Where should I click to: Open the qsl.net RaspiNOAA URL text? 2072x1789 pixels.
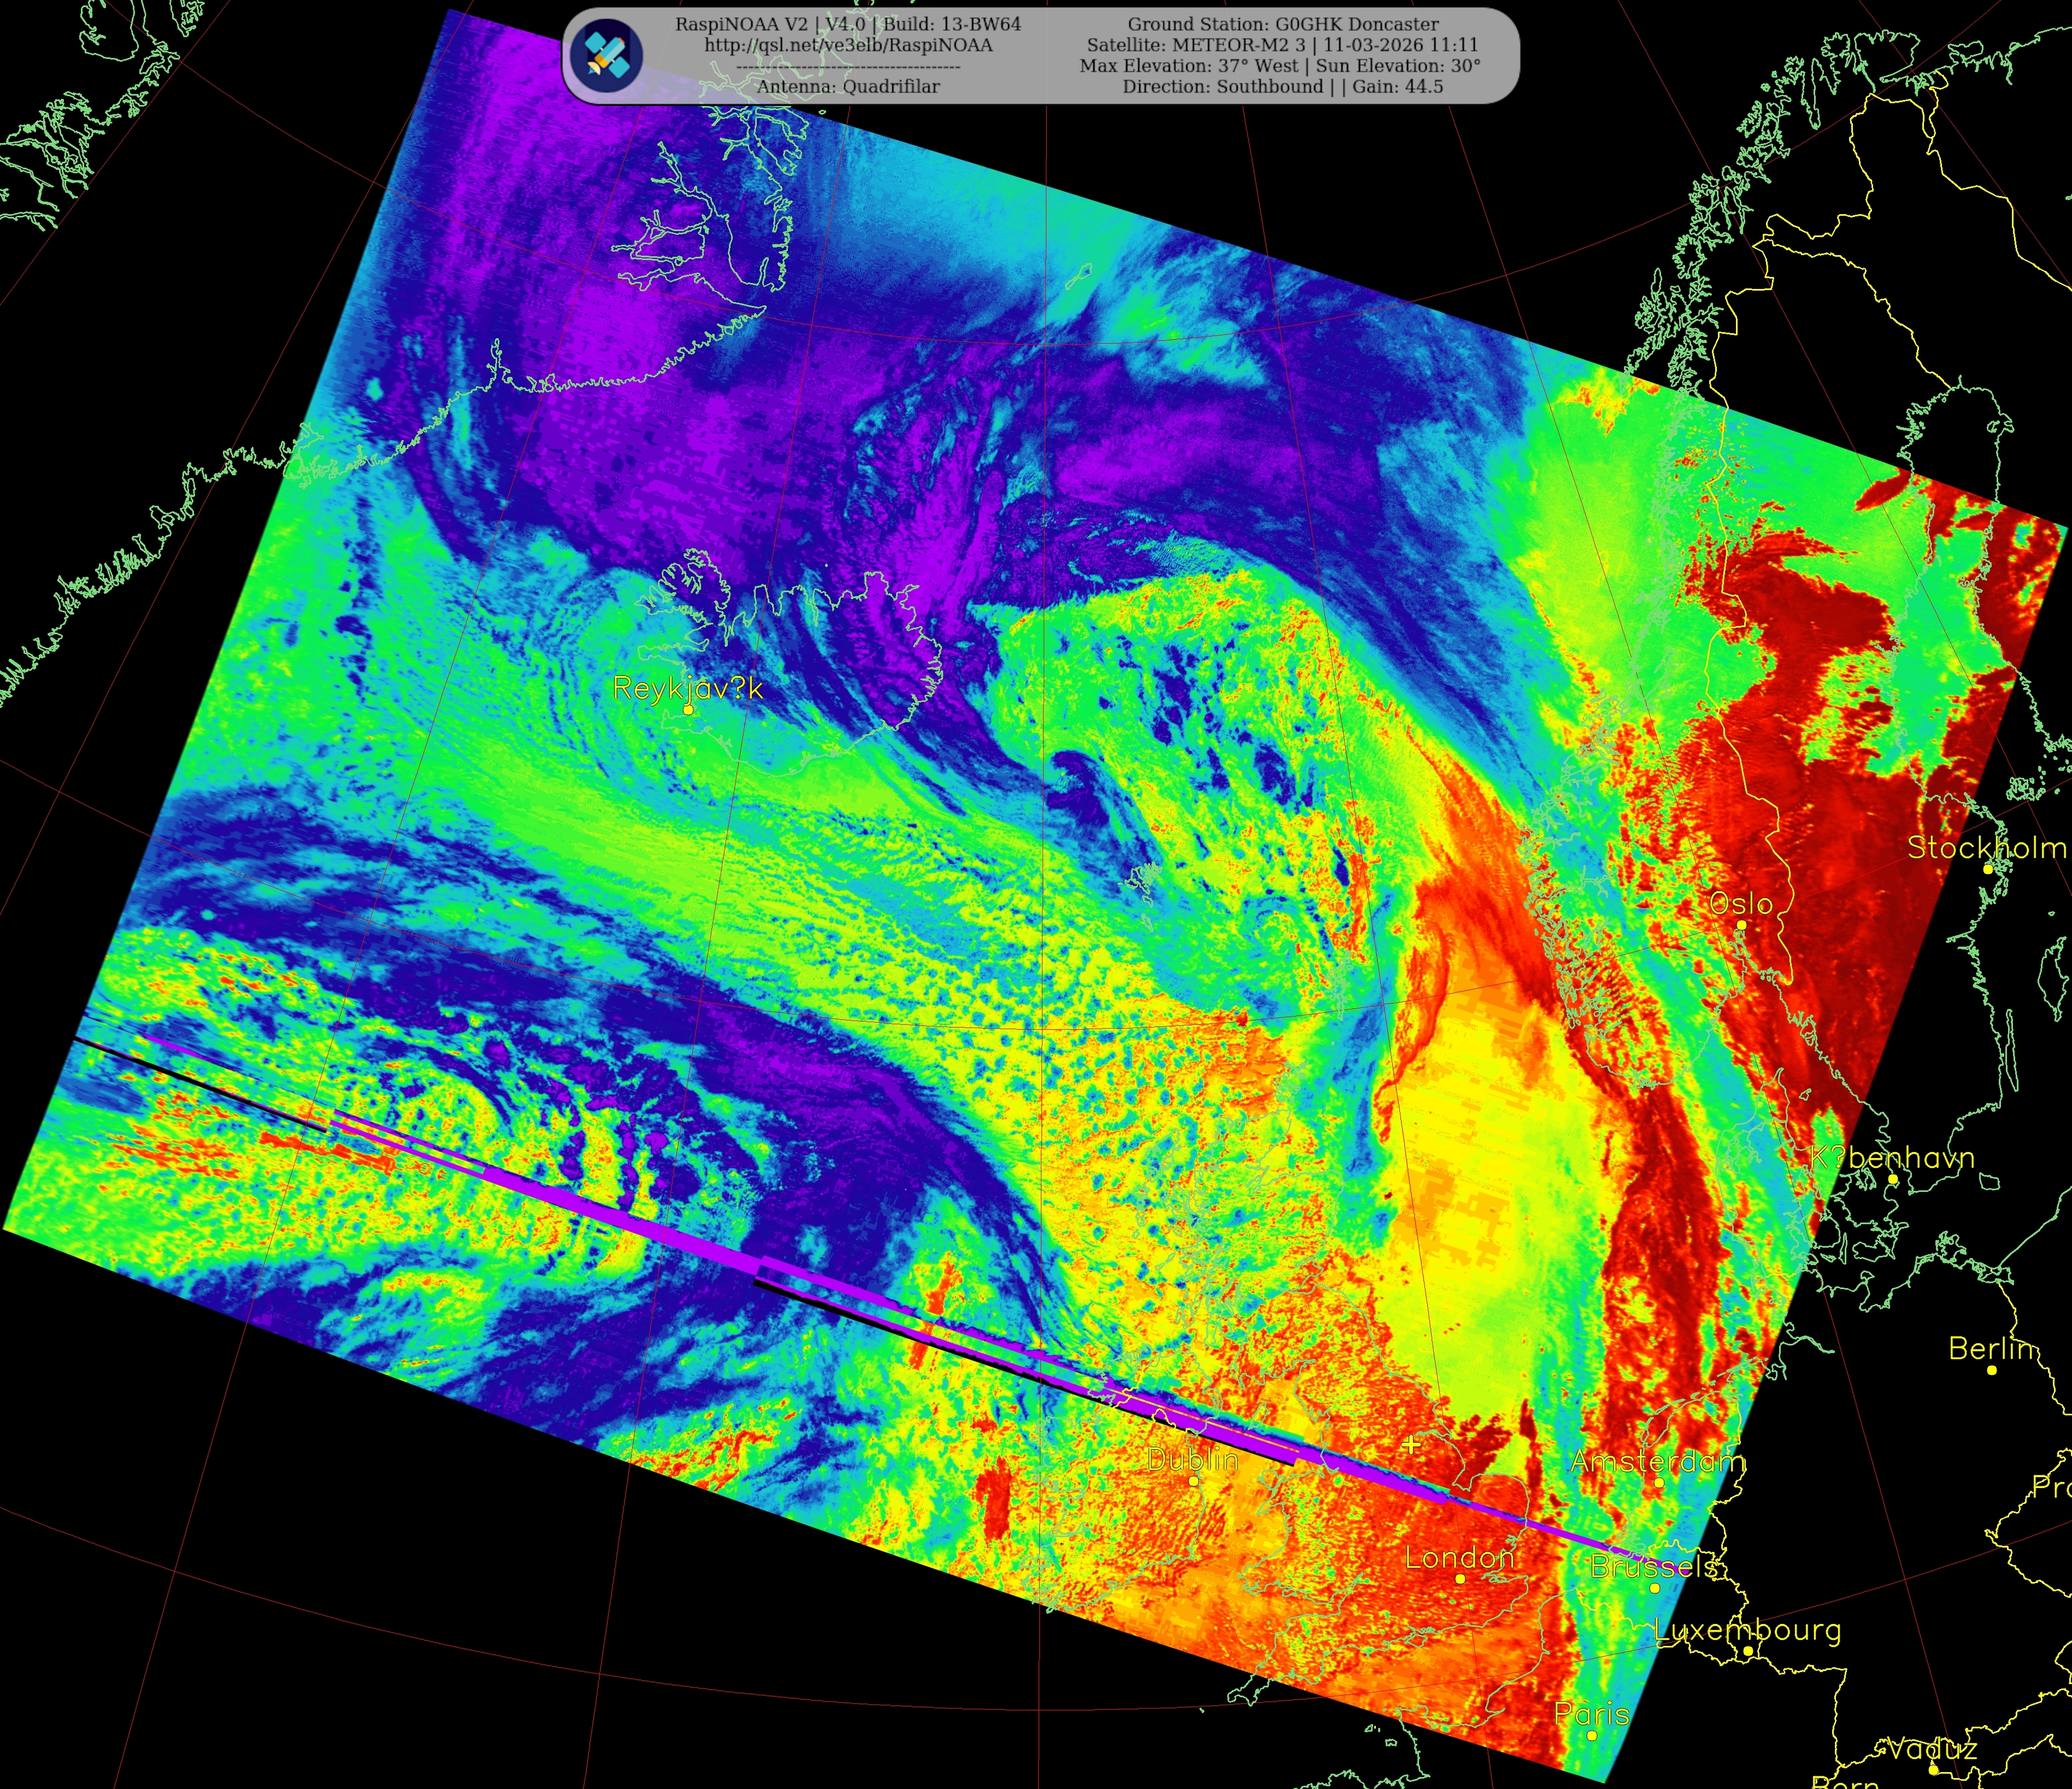click(x=848, y=45)
